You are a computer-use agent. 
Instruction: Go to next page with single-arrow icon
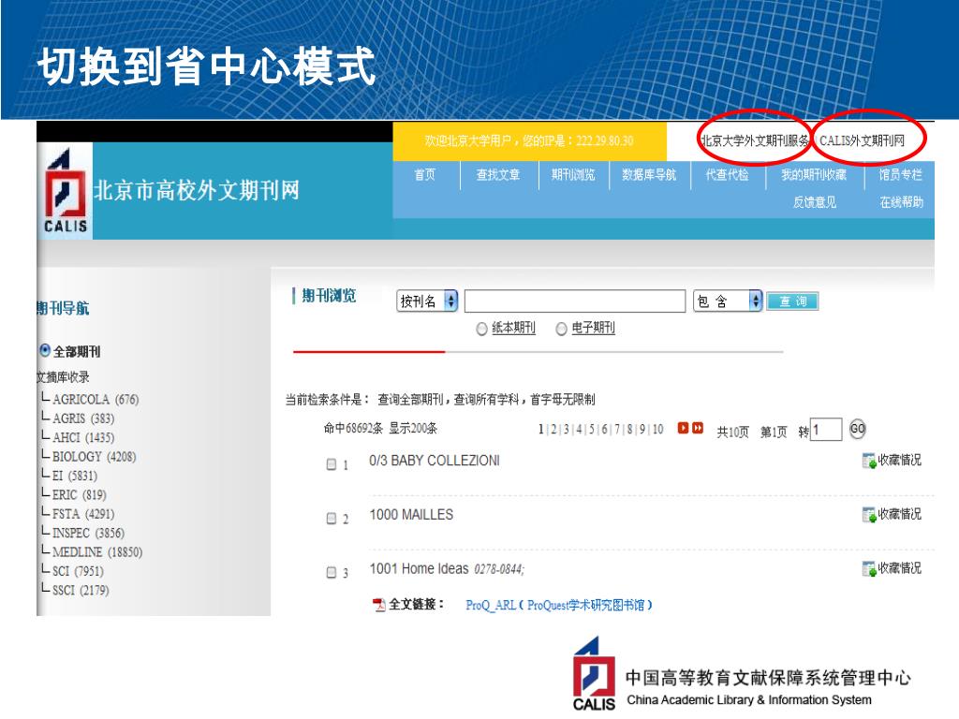pos(683,428)
